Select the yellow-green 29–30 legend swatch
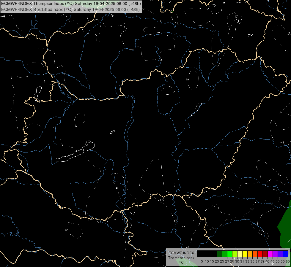Screen dimensions: 291x267 (235, 254)
